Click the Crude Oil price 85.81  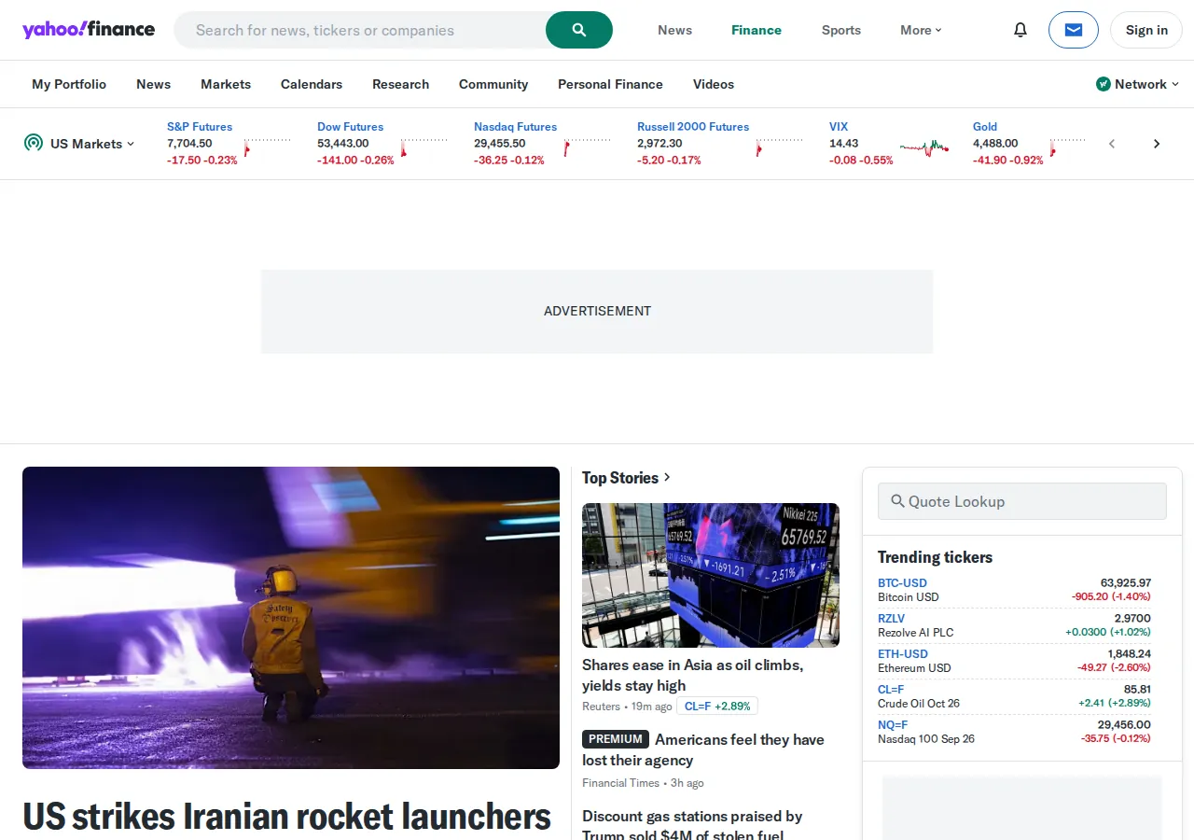tap(1137, 690)
